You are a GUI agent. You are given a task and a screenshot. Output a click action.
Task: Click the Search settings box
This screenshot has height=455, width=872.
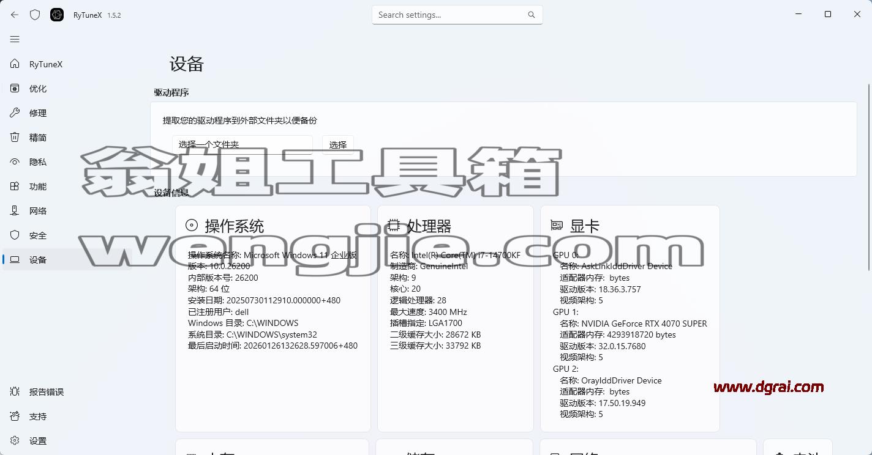pos(457,15)
